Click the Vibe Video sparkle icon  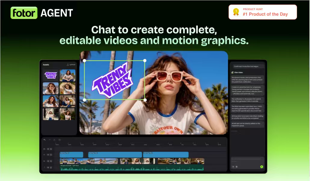[232, 73]
